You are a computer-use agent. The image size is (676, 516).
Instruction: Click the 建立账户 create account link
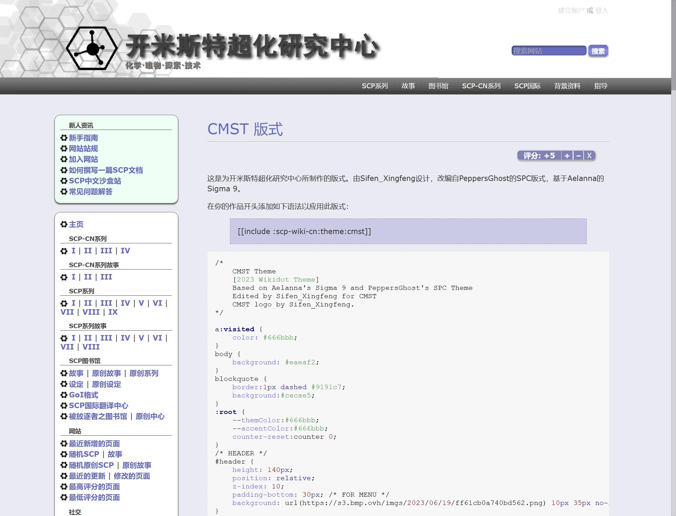point(571,11)
